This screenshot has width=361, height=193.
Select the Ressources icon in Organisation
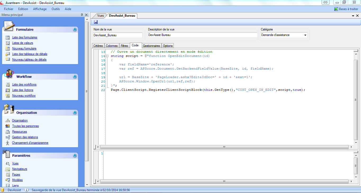(8, 132)
